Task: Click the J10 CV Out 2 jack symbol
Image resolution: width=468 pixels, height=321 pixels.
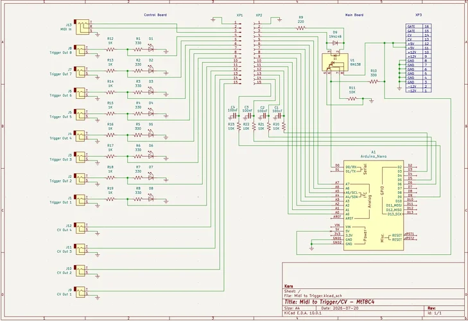Action: (80, 271)
